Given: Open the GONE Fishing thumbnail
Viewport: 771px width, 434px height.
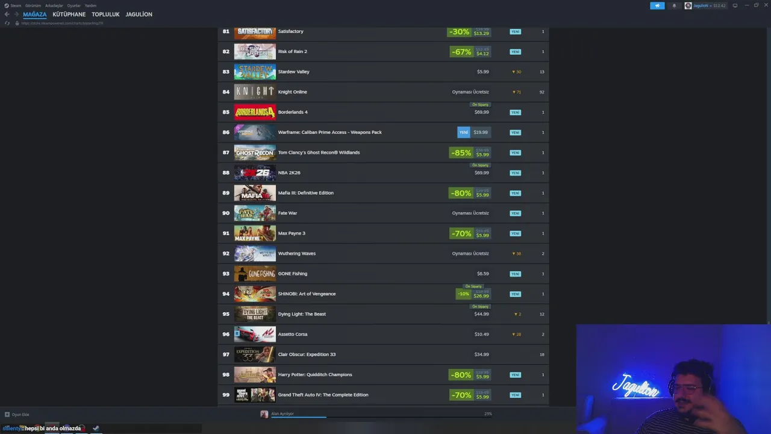Looking at the screenshot, I should 255,274.
